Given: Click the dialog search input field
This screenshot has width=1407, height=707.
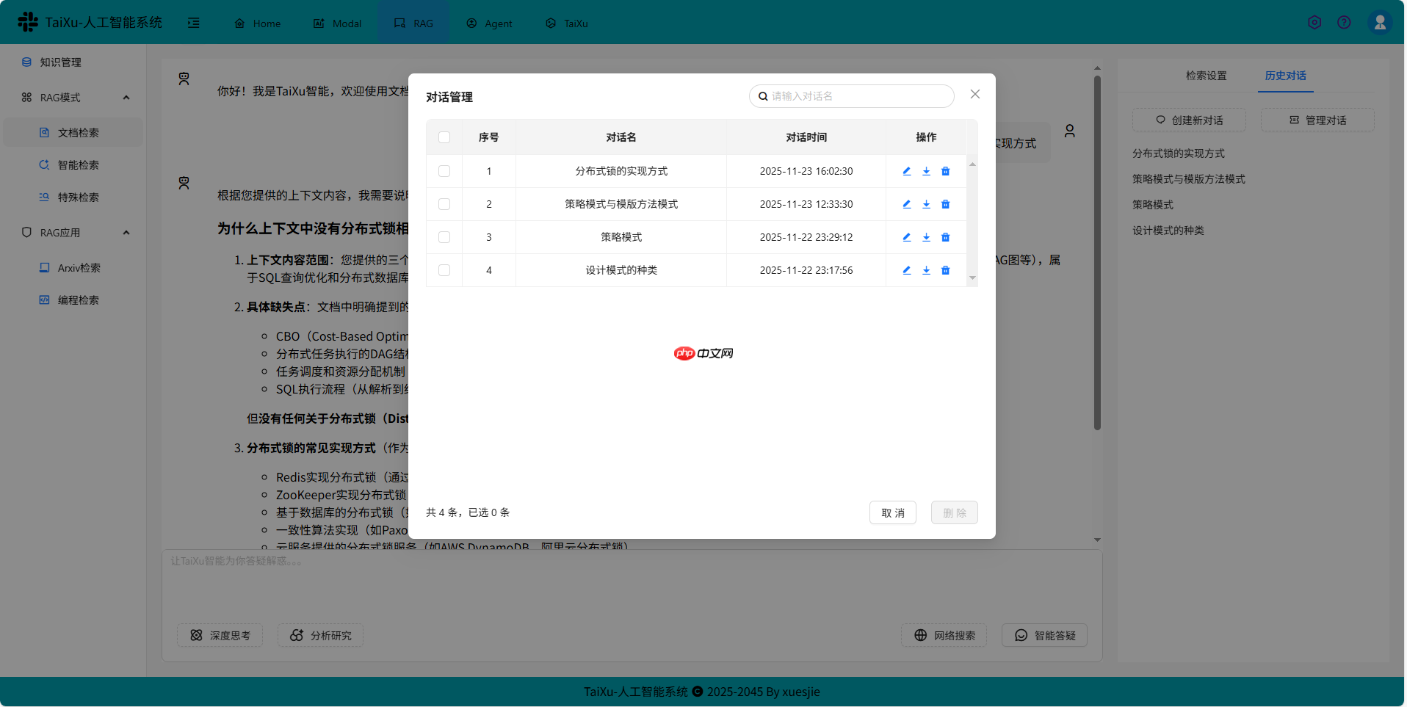Looking at the screenshot, I should [x=851, y=96].
